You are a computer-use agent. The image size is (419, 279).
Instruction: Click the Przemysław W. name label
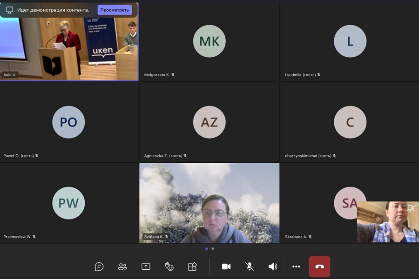point(17,237)
